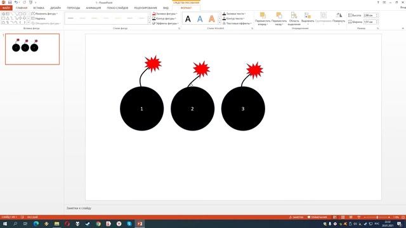
Task: Open Эффекты фигуры shape effects dropdown
Action: pyautogui.click(x=166, y=23)
